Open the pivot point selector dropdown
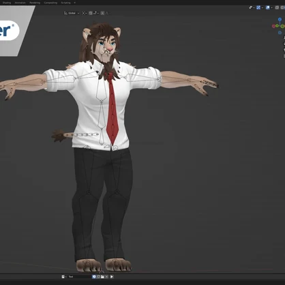This screenshot has height=285, width=285. [84, 13]
